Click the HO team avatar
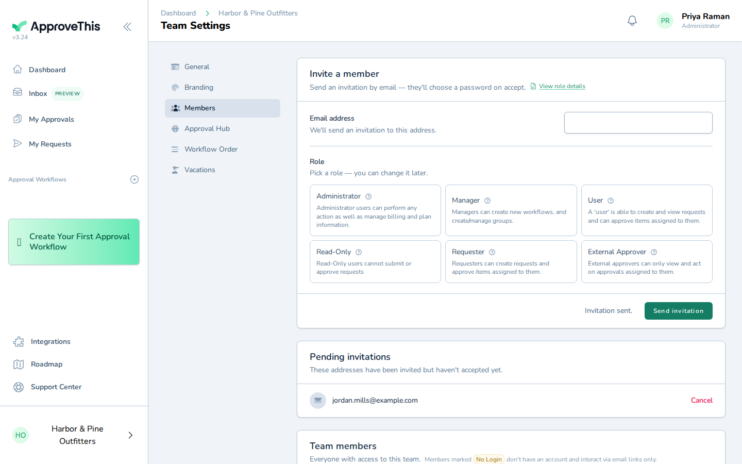The height and width of the screenshot is (464, 742). 21,435
